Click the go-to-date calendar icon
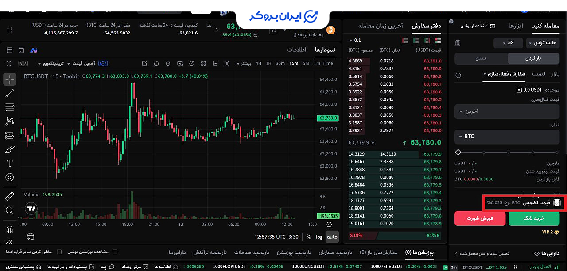The height and width of the screenshot is (271, 567). (31, 237)
